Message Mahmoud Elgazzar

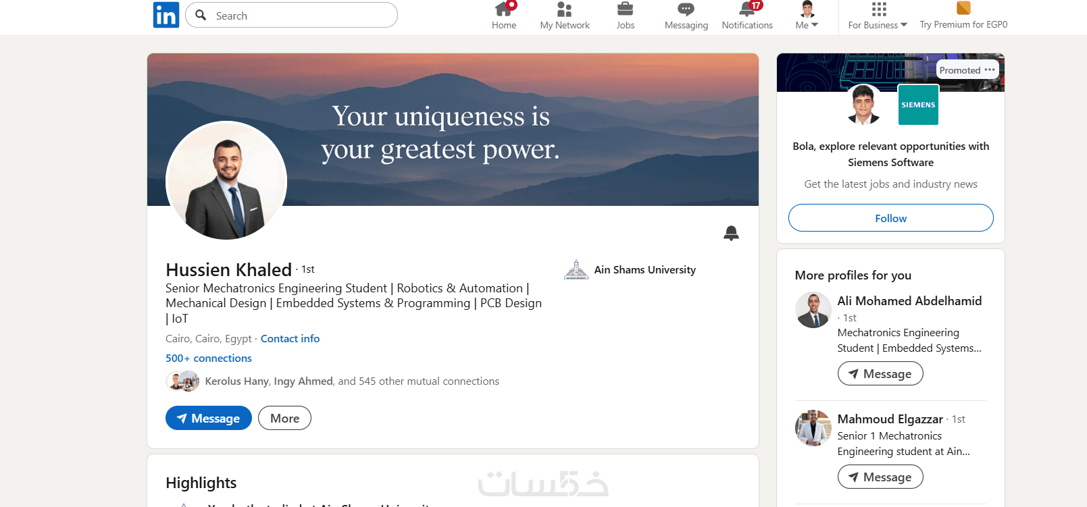880,477
